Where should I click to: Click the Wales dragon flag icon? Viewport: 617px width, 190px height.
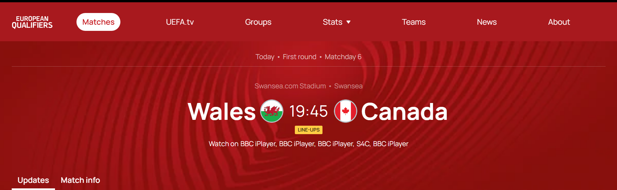(x=272, y=111)
